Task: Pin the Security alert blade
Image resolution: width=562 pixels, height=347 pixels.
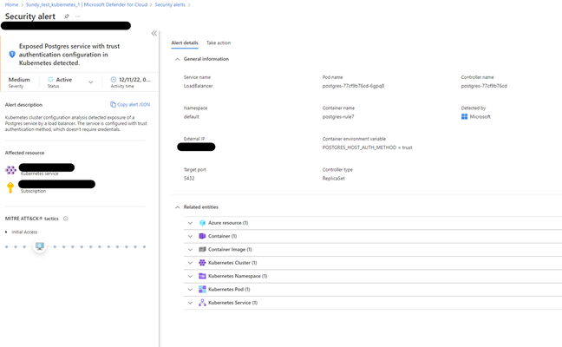Action: 66,16
